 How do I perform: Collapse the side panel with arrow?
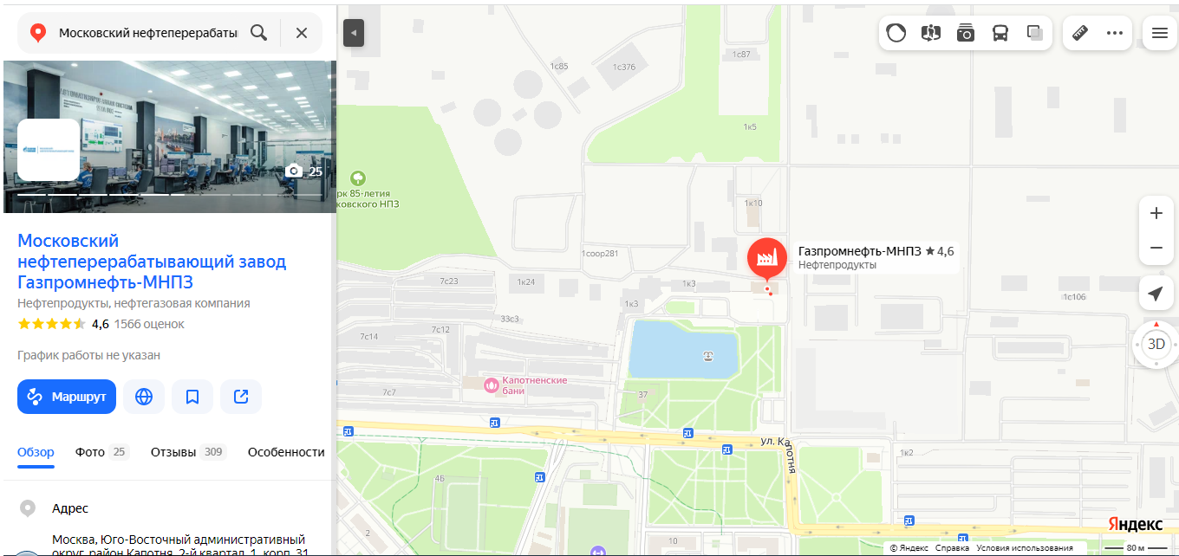(354, 33)
